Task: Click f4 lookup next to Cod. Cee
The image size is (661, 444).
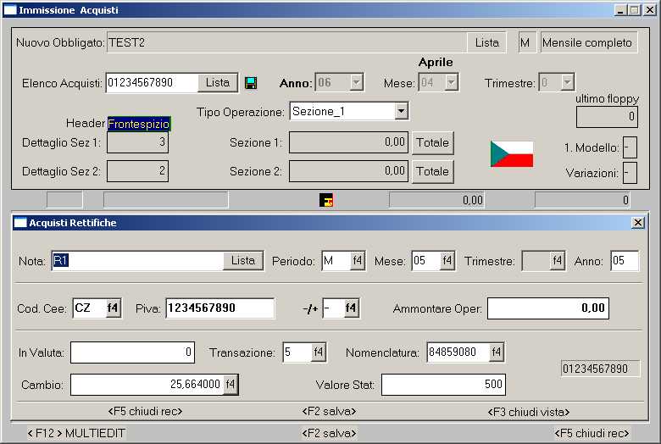Action: pyautogui.click(x=113, y=308)
